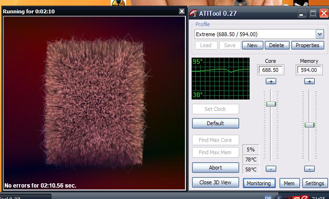
Task: Click the Memory clock input field
Action: point(309,70)
